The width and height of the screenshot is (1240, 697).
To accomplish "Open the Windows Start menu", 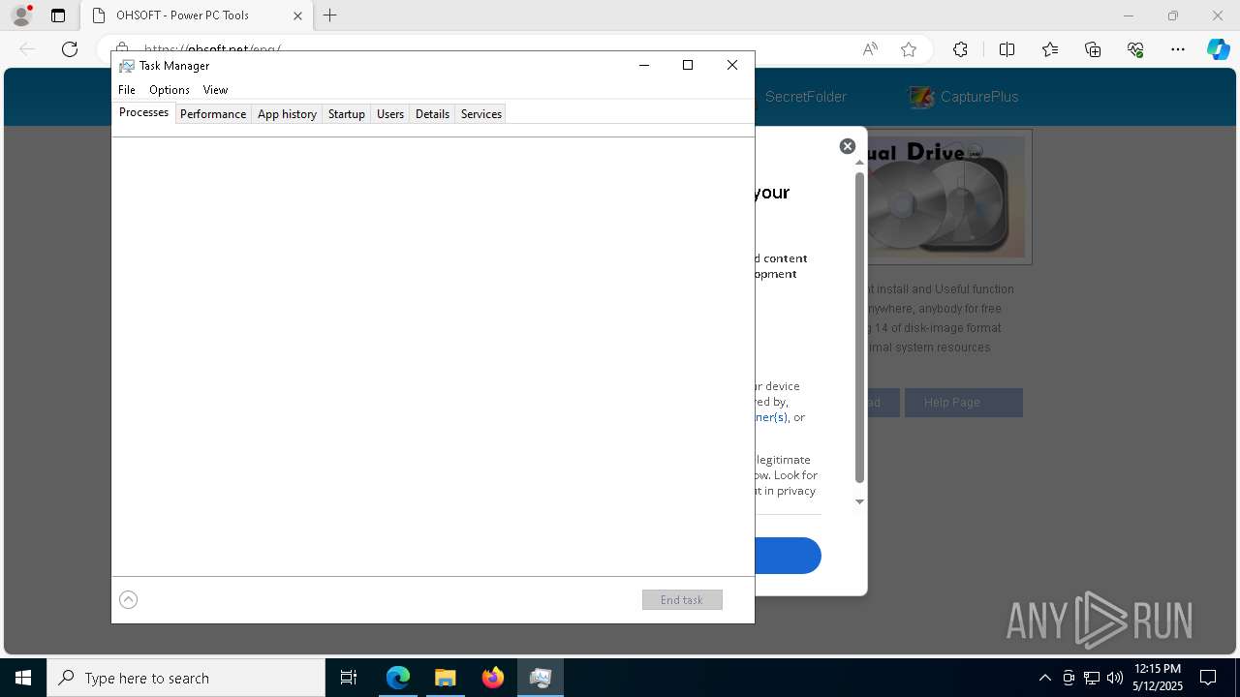I will (x=23, y=678).
